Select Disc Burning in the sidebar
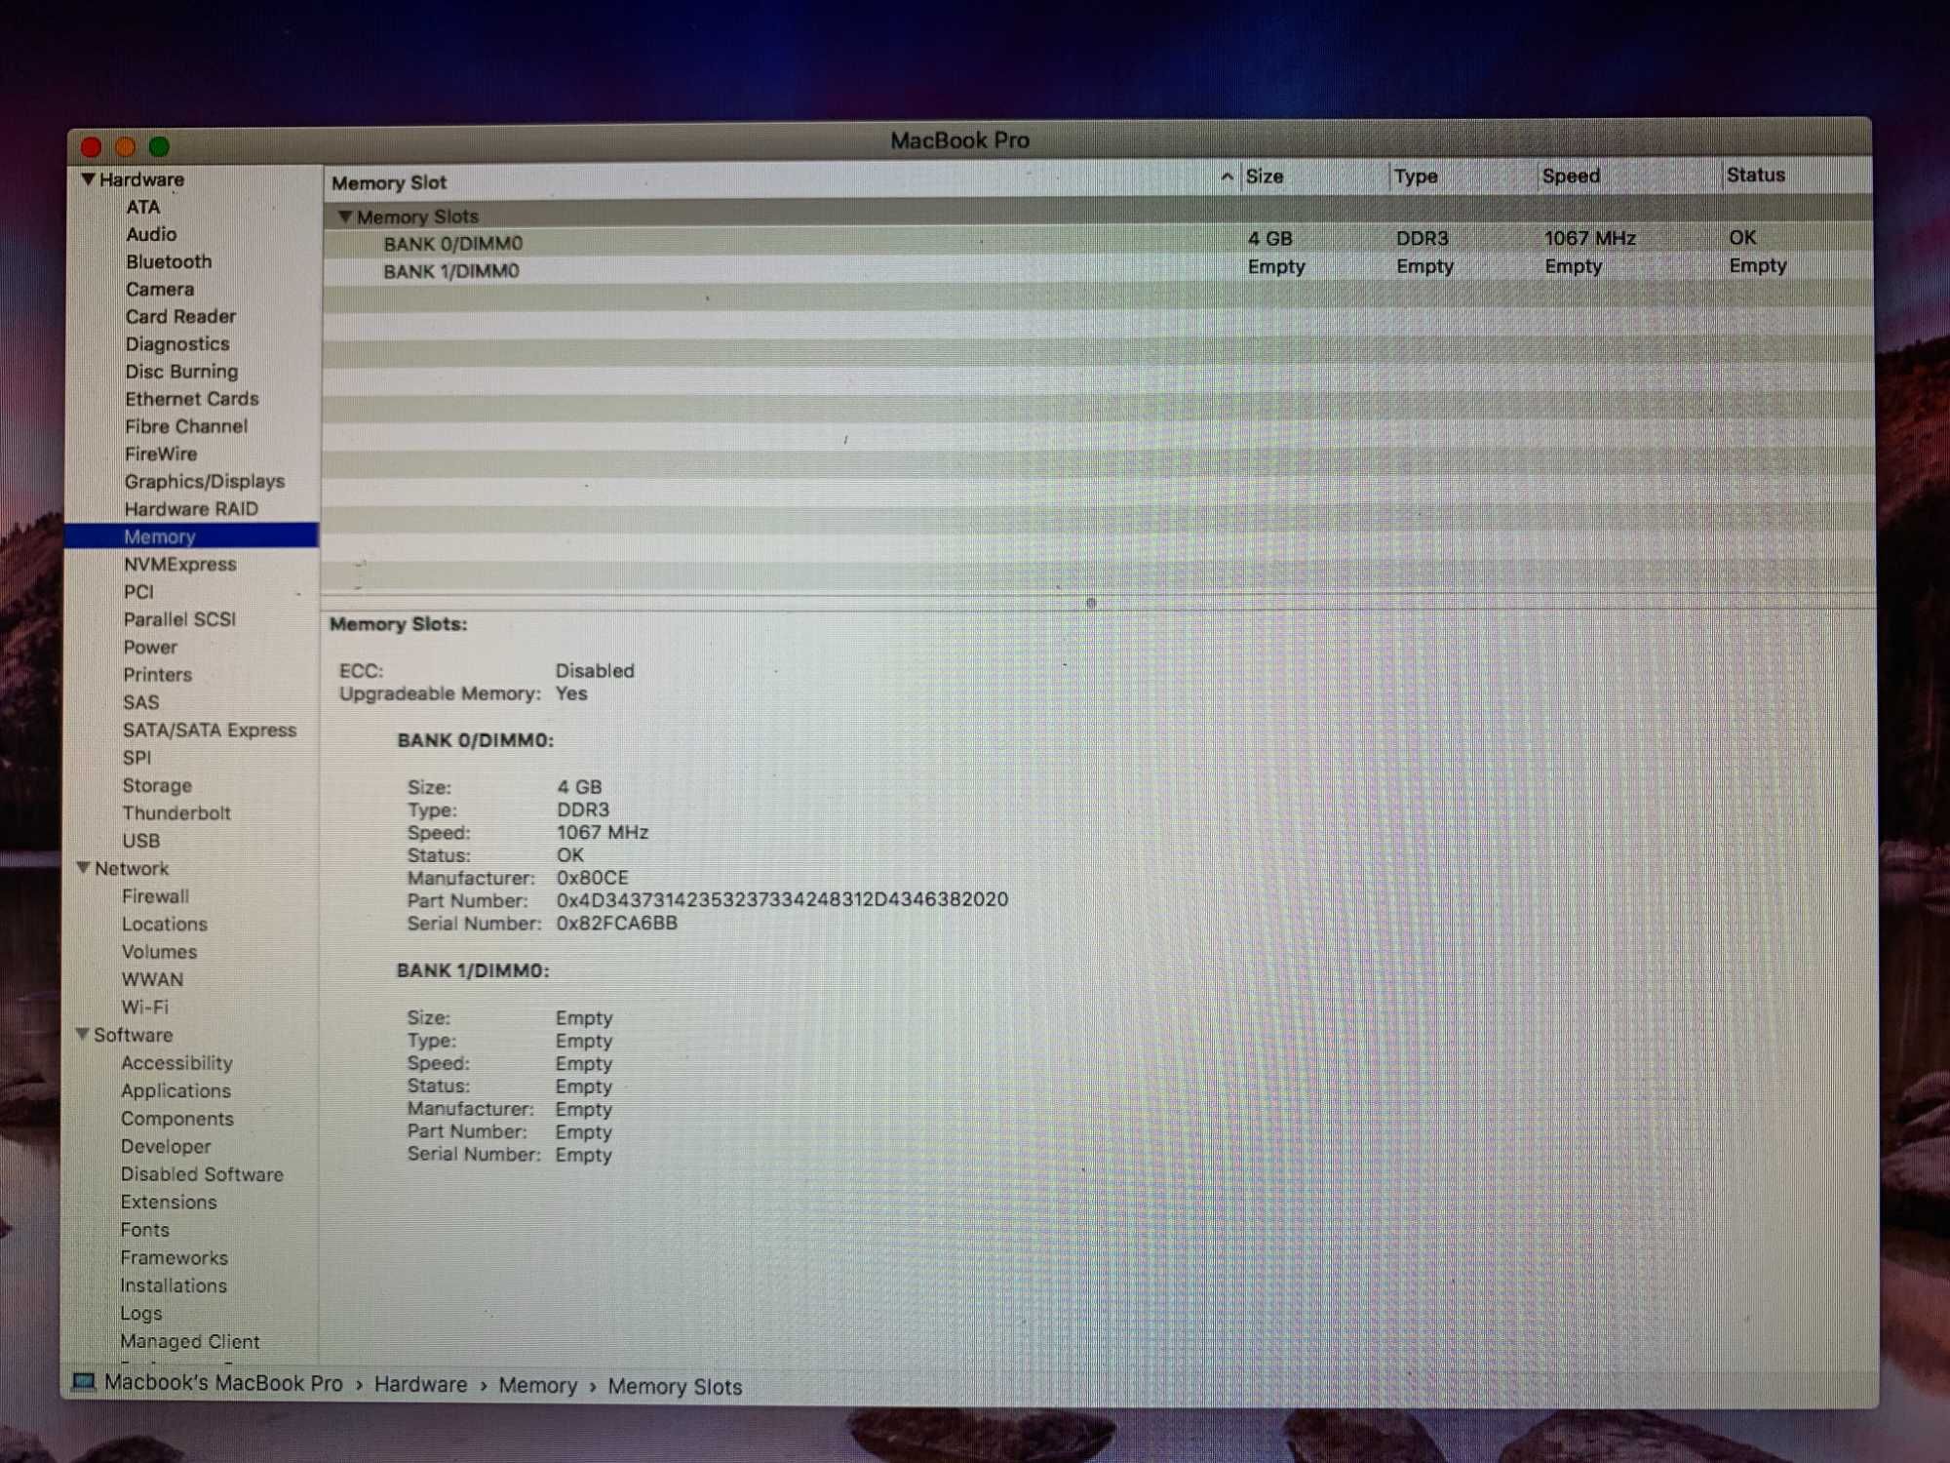Viewport: 1950px width, 1463px height. coord(181,372)
